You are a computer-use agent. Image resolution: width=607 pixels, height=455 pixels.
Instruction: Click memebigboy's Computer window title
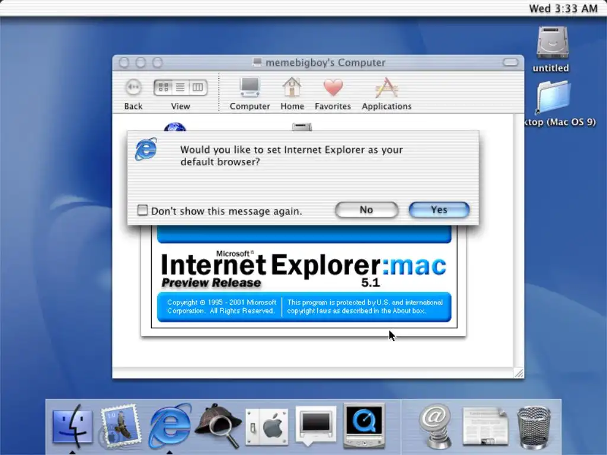(325, 62)
